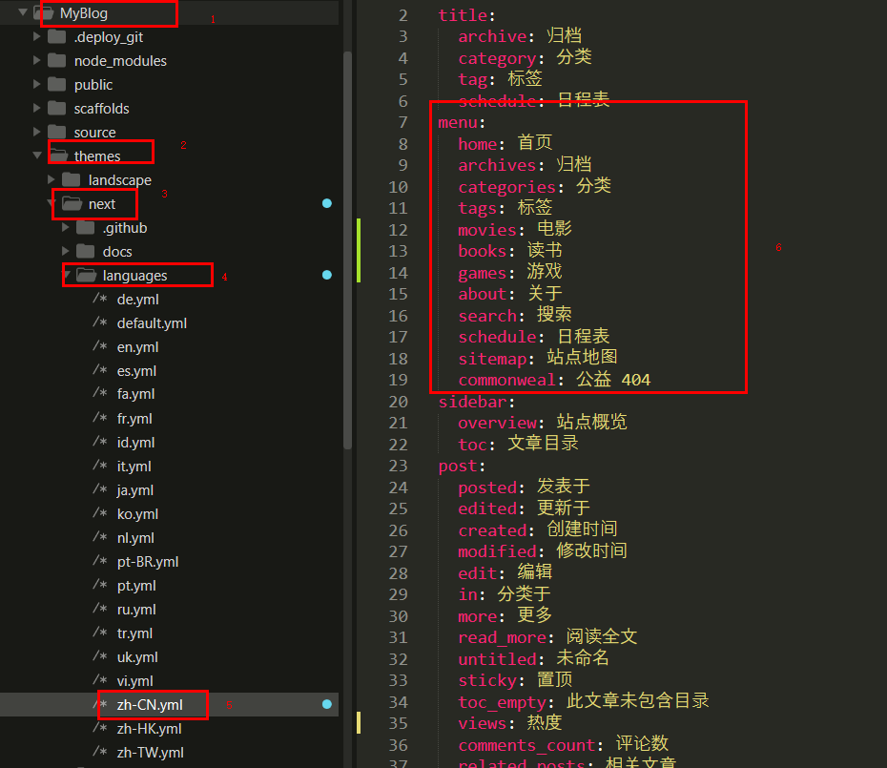Screen dimensions: 887x768
Task: Open the zh-CN.yml file
Action: 149,705
